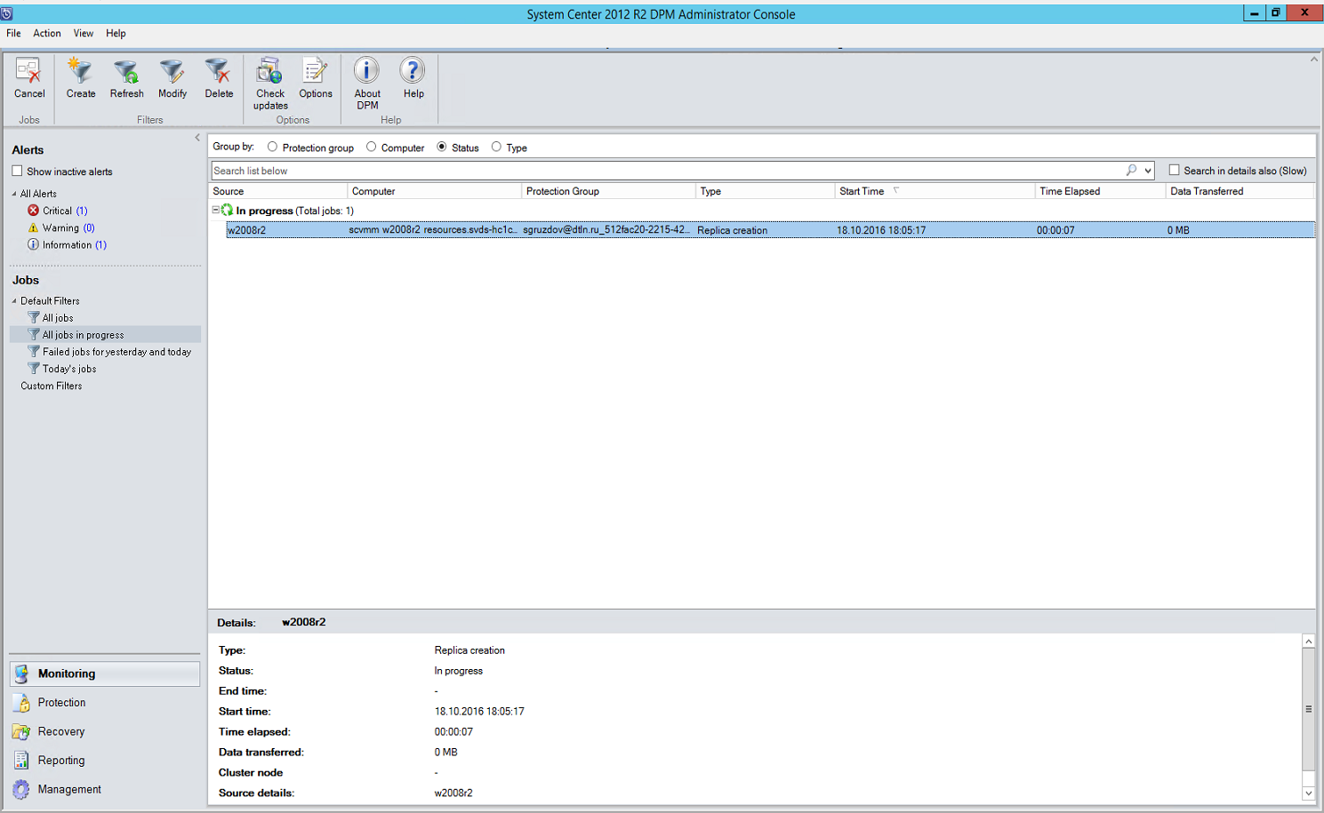Open the About DPM icon

(x=366, y=71)
